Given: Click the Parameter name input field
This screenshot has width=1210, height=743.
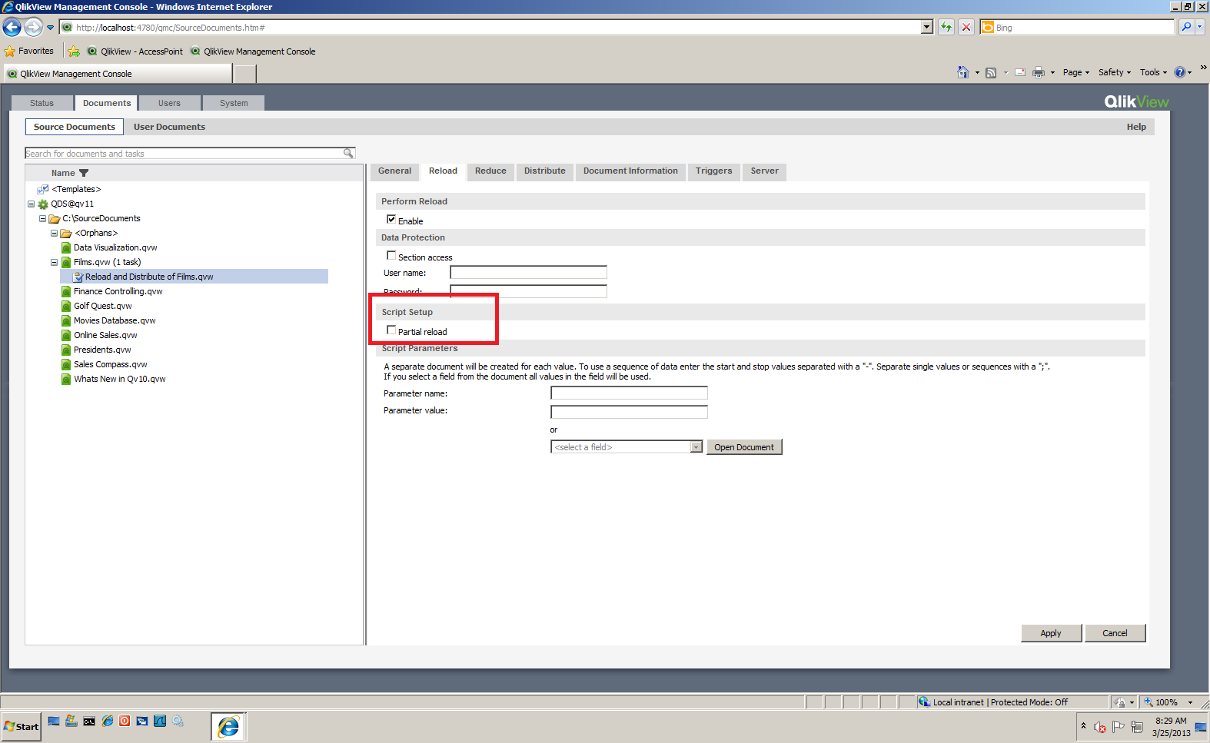Looking at the screenshot, I should tap(629, 393).
